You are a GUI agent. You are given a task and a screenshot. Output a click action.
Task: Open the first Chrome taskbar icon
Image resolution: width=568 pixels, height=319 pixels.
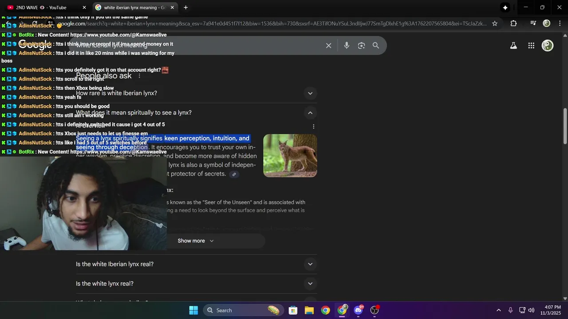click(326, 310)
